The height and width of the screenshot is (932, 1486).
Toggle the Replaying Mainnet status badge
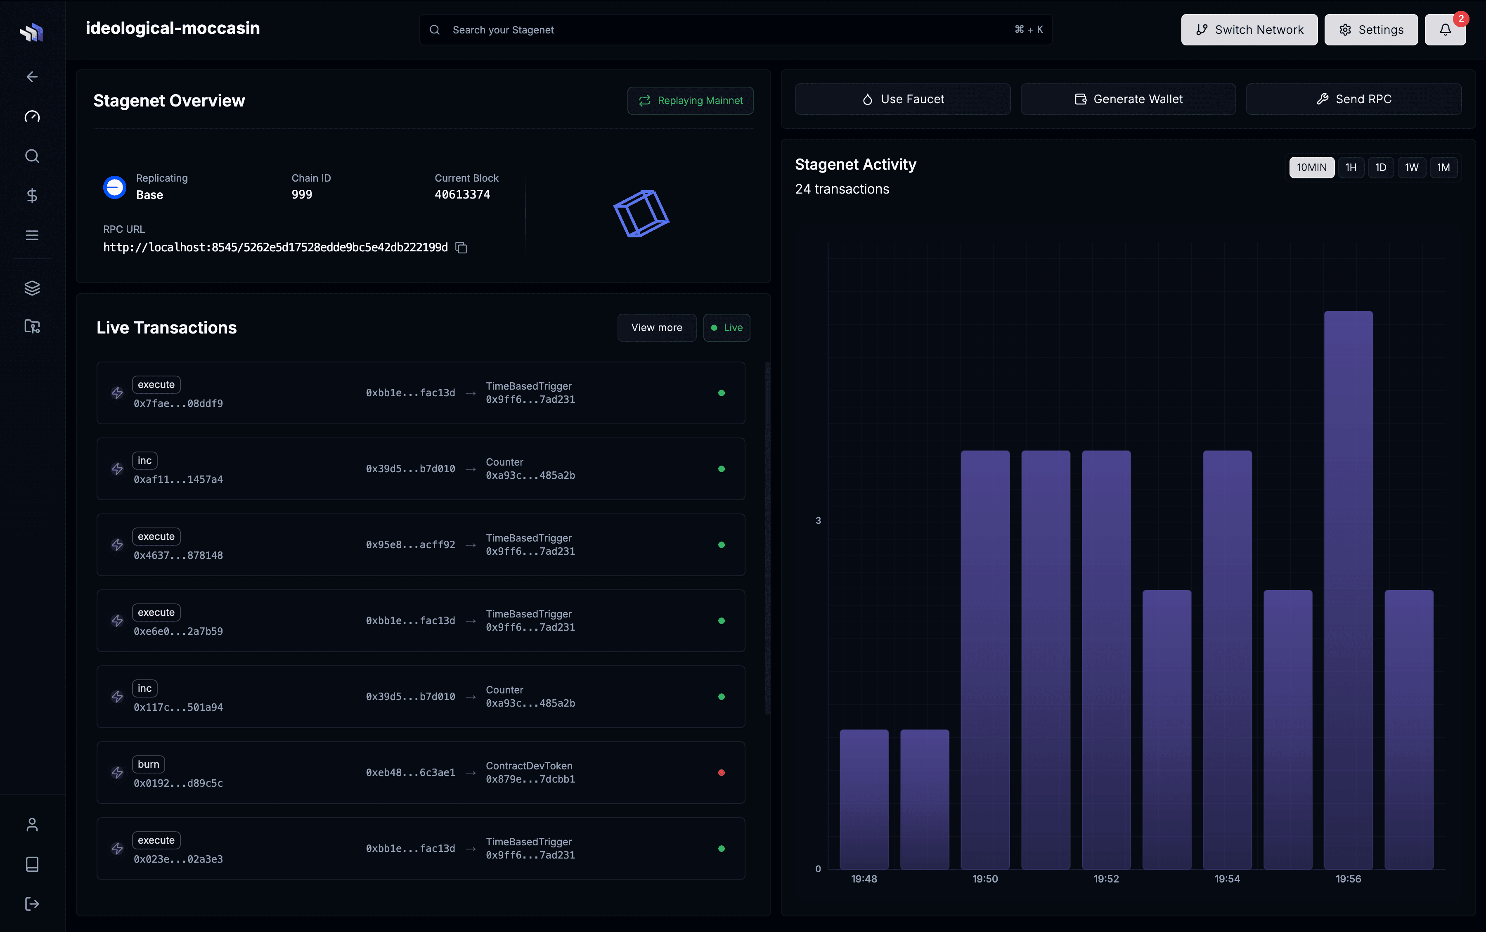690,100
